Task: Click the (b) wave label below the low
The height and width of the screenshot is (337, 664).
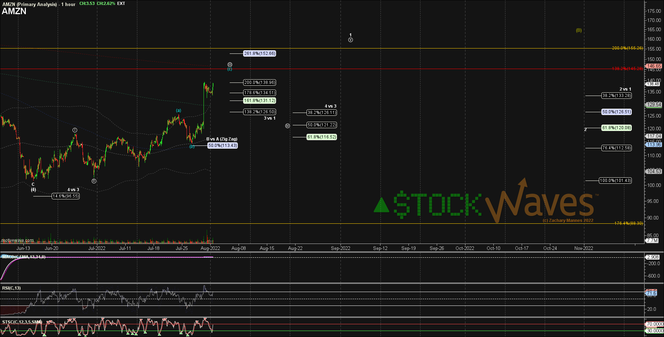Action: 192,146
